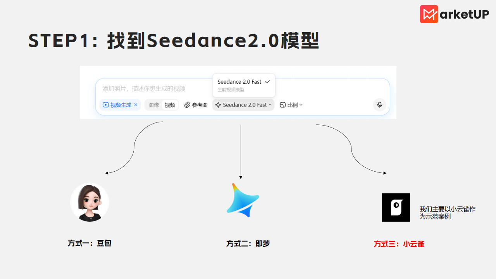The width and height of the screenshot is (496, 279).
Task: Switch the mode toggle to 图像
Action: click(154, 105)
